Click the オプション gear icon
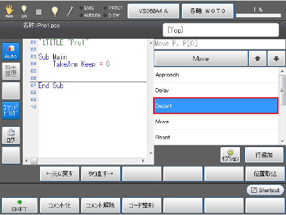Viewport: 286px width, 215px height. point(230,155)
